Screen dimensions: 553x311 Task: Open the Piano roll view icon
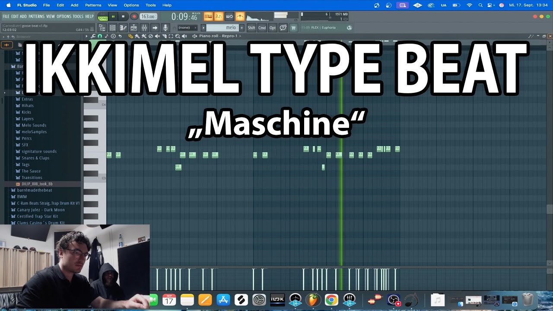click(x=123, y=28)
